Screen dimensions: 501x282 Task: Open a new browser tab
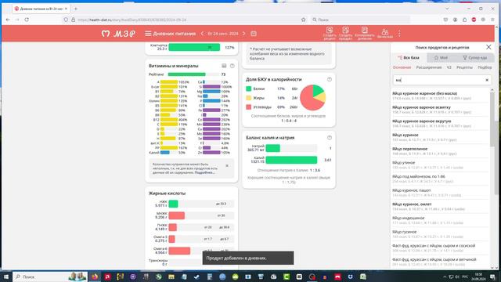76,9
